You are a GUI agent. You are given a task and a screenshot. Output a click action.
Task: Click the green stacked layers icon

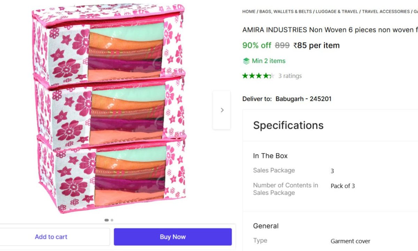[x=246, y=61]
